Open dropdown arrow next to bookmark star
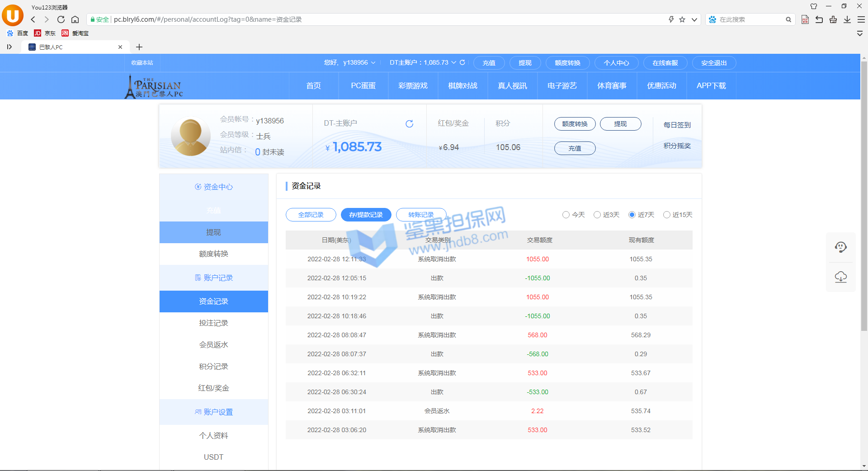The image size is (868, 471). (x=694, y=19)
